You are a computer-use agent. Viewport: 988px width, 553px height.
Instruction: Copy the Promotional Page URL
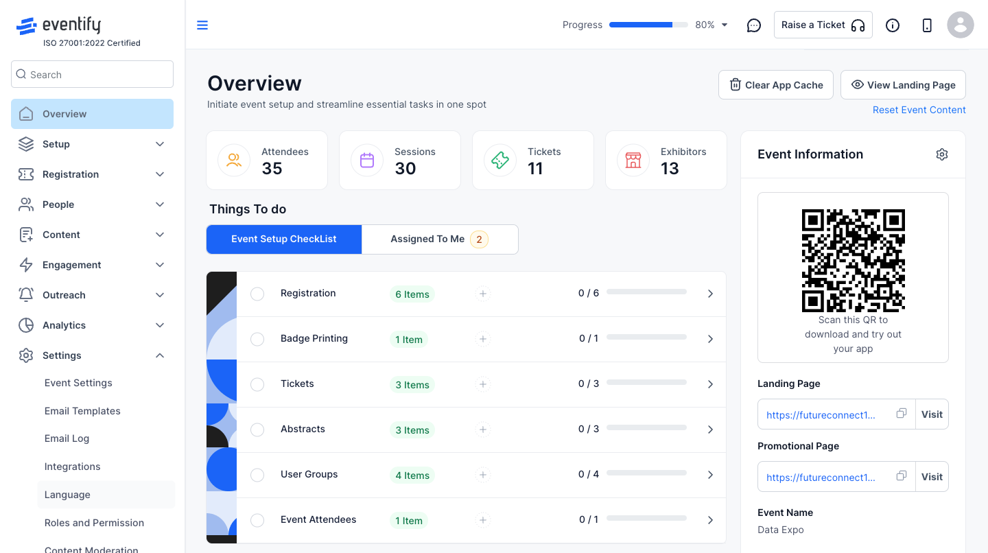(902, 476)
